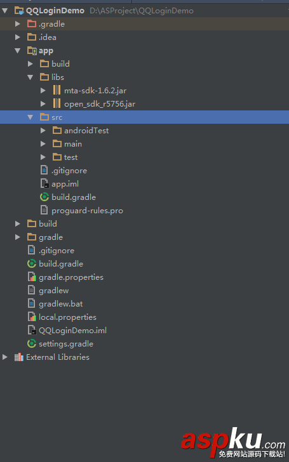Viewport: 289px width, 462px height.
Task: Expand the app build folder arrow
Action: pos(30,63)
